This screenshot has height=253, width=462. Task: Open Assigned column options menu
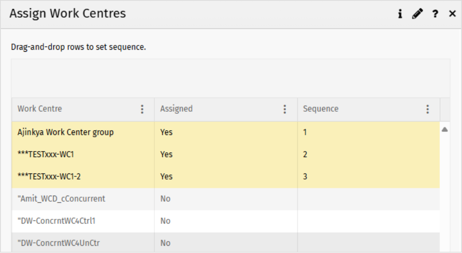coord(285,109)
